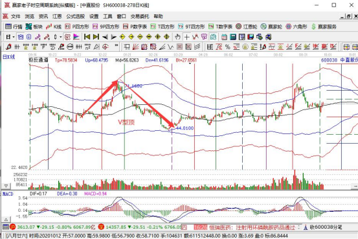Open the 行情 market quotes view

coord(14,27)
